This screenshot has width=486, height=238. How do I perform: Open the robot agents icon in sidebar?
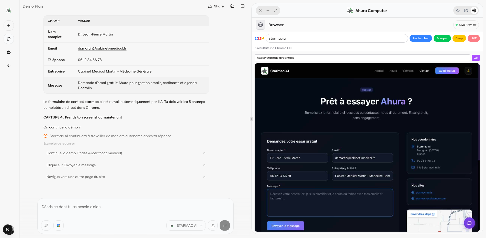[9, 52]
